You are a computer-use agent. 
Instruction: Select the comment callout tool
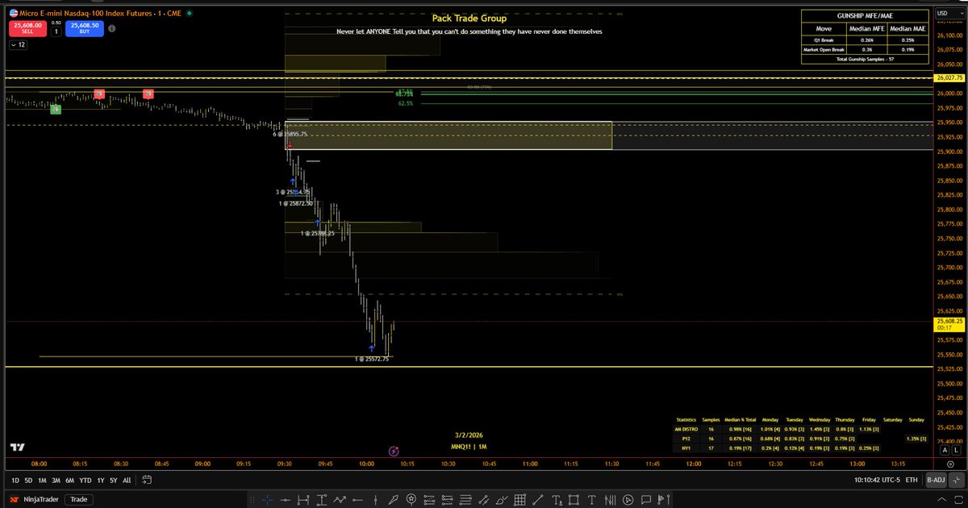coord(645,500)
